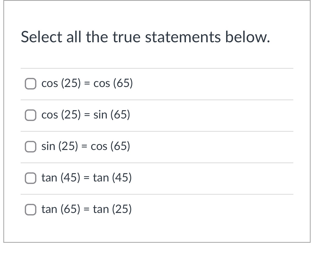Click the statement tan (65) = tan (25)
Image resolution: width=317 pixels, height=274 pixels.
tap(87, 209)
